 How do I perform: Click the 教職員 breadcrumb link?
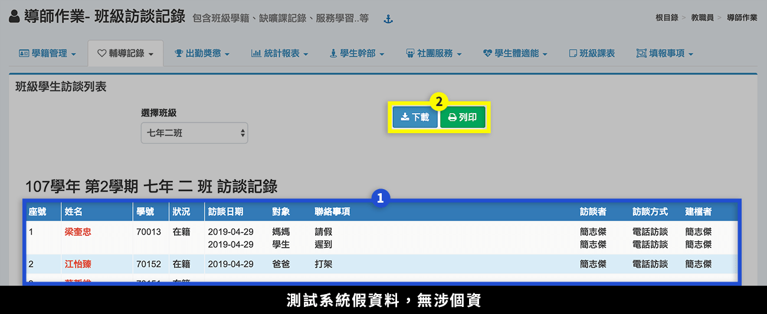(702, 18)
